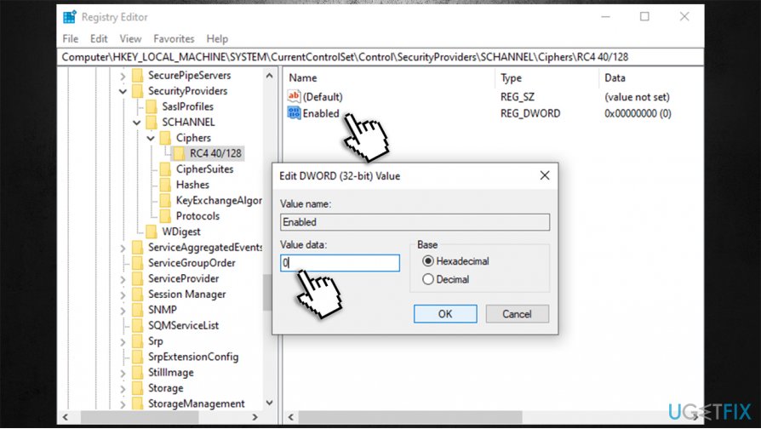
Task: Click the REG_DWORD type cell
Action: coord(530,113)
